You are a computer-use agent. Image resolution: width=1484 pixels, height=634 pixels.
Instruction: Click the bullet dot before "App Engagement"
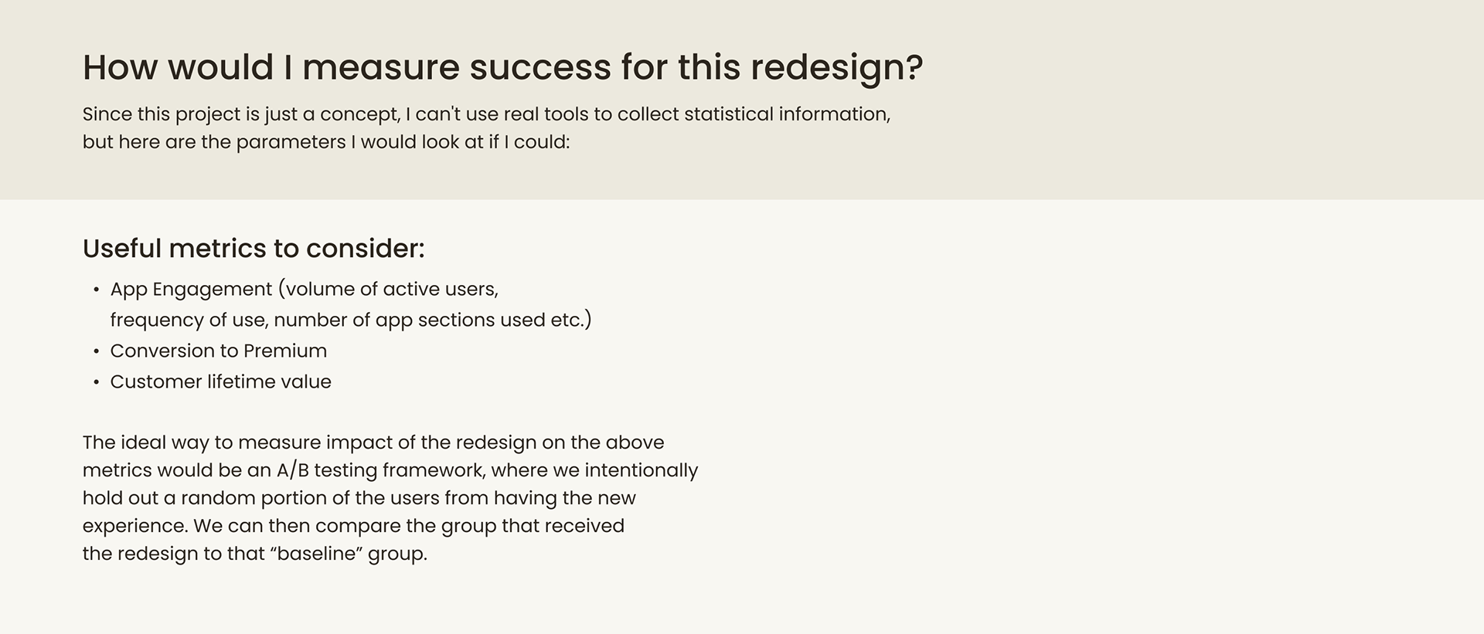tap(97, 290)
